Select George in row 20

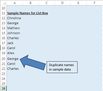pyautogui.click(x=15, y=59)
